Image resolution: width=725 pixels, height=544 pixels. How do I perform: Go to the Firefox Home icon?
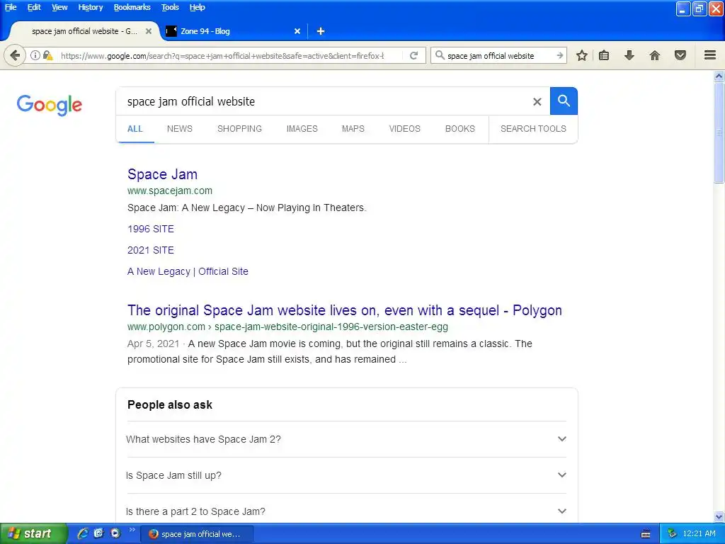tap(655, 55)
